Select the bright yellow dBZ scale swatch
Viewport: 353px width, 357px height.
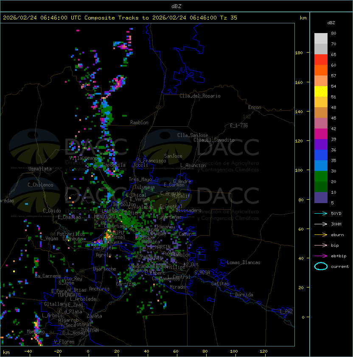321,92
